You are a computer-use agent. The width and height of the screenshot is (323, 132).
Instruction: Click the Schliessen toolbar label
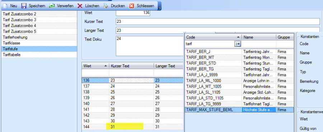coord(145,6)
